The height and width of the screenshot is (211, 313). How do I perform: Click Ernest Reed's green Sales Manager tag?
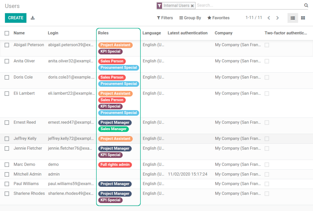pyautogui.click(x=113, y=129)
